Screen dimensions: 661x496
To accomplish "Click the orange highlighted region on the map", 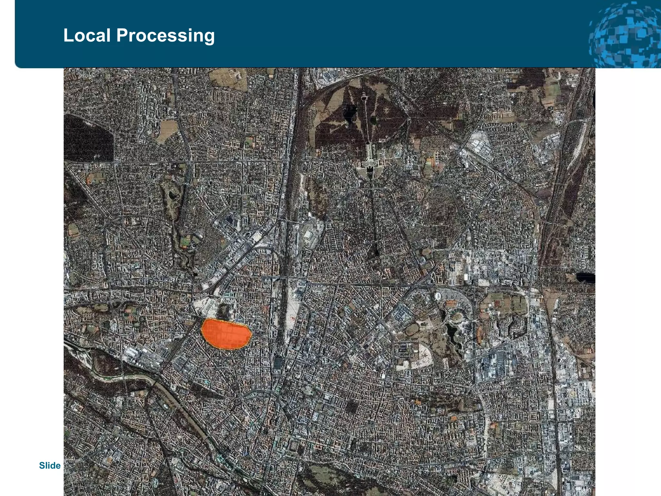I will 226,334.
